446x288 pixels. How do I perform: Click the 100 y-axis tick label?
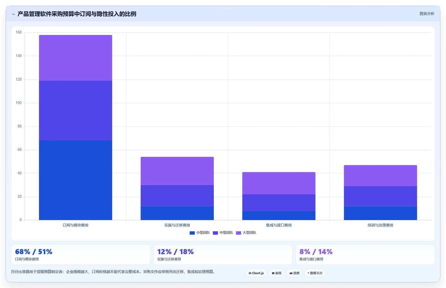coord(19,103)
